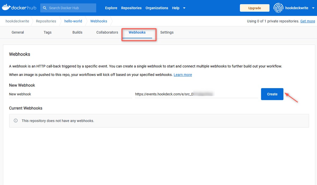Click the Create webhook button

pos(272,94)
